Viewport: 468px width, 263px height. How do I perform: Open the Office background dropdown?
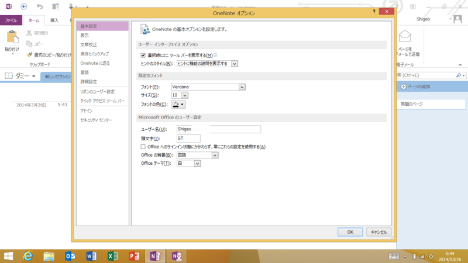[215, 155]
